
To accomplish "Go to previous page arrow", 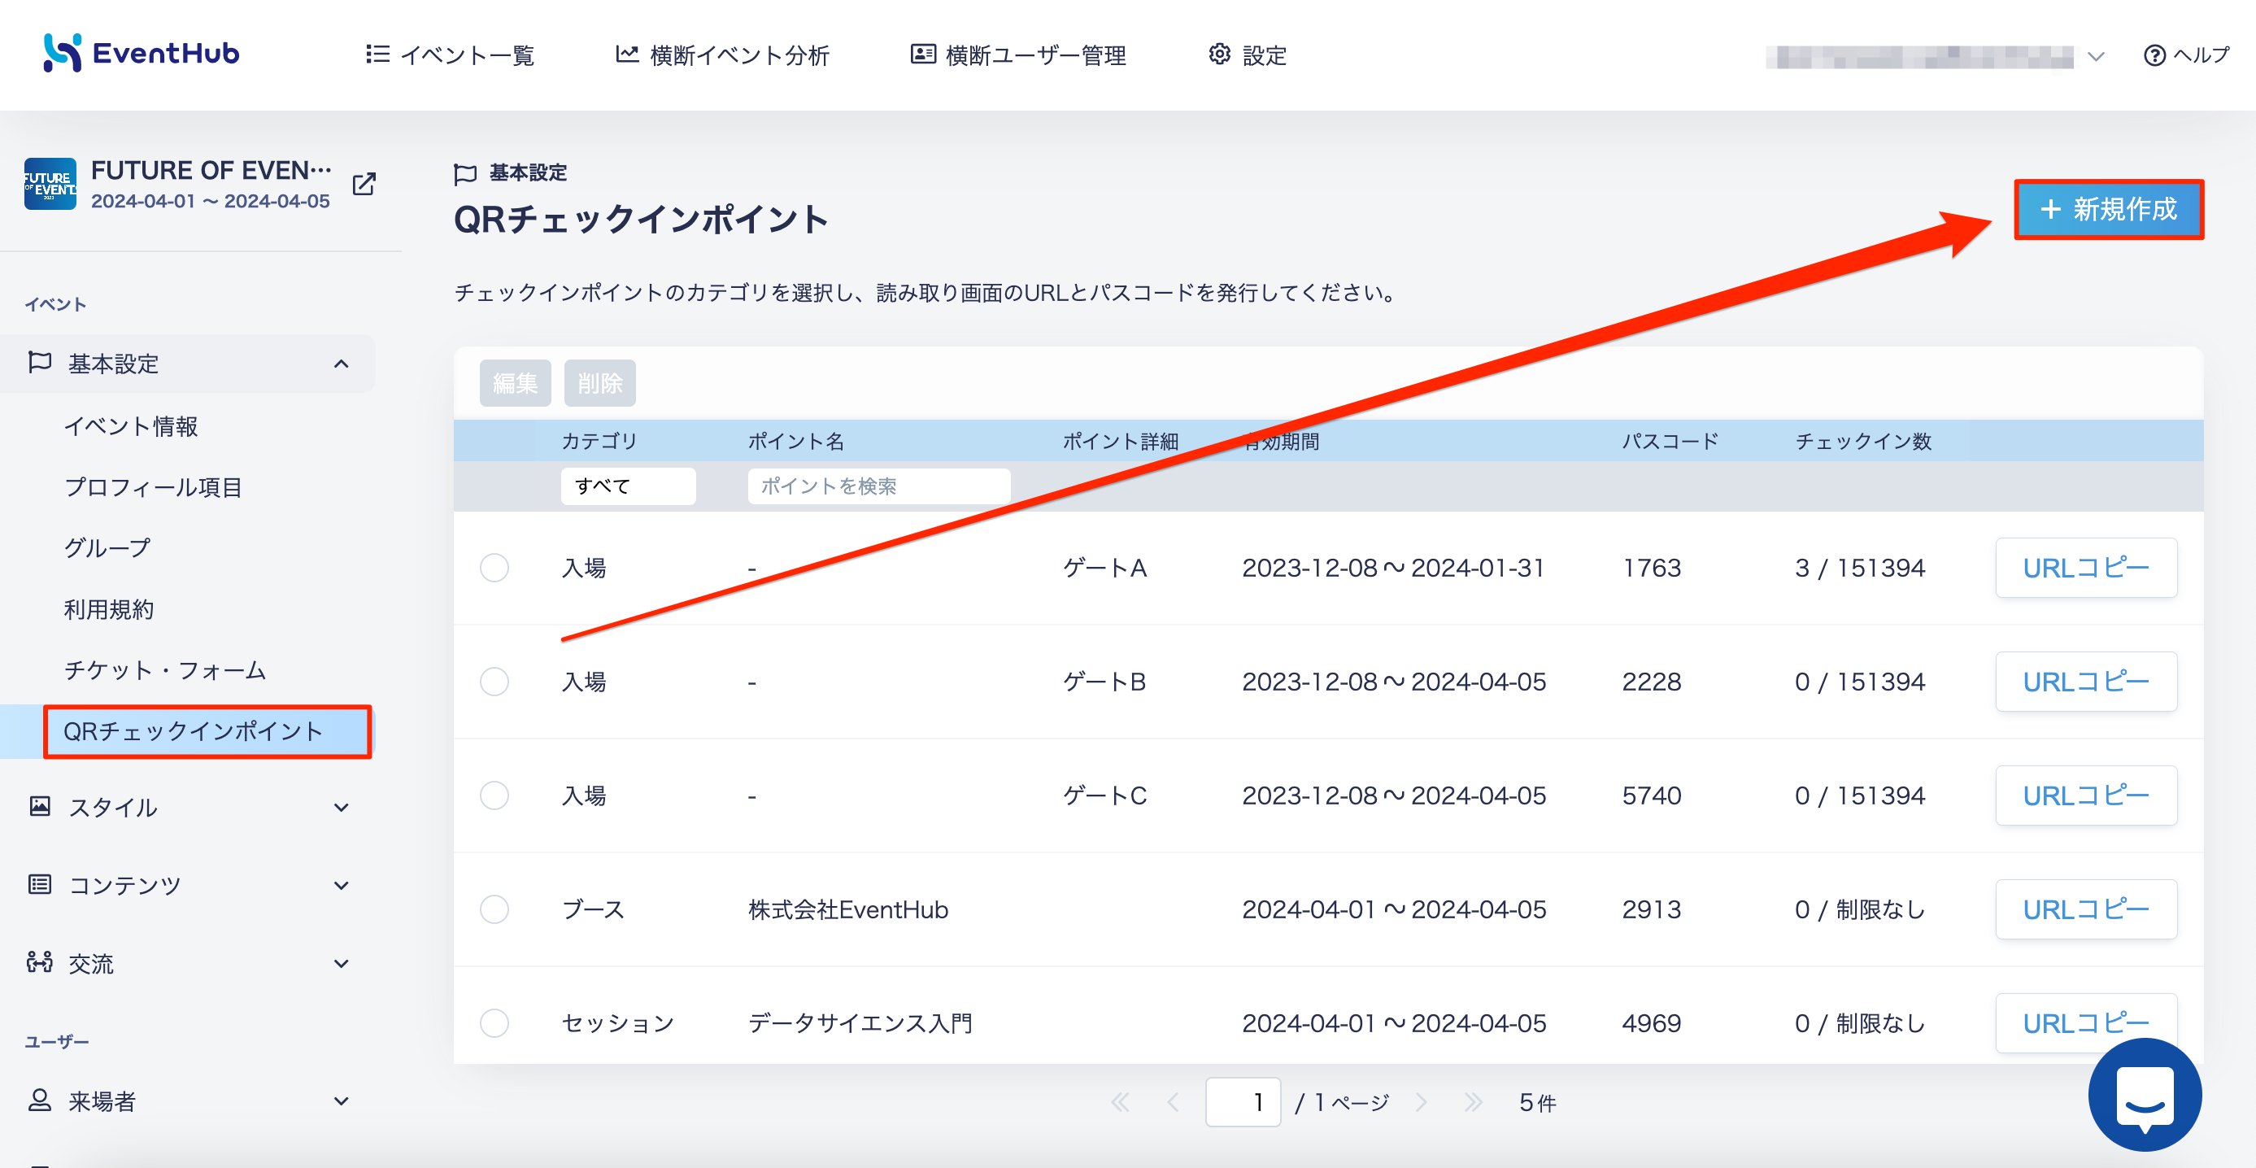I will (1173, 1101).
